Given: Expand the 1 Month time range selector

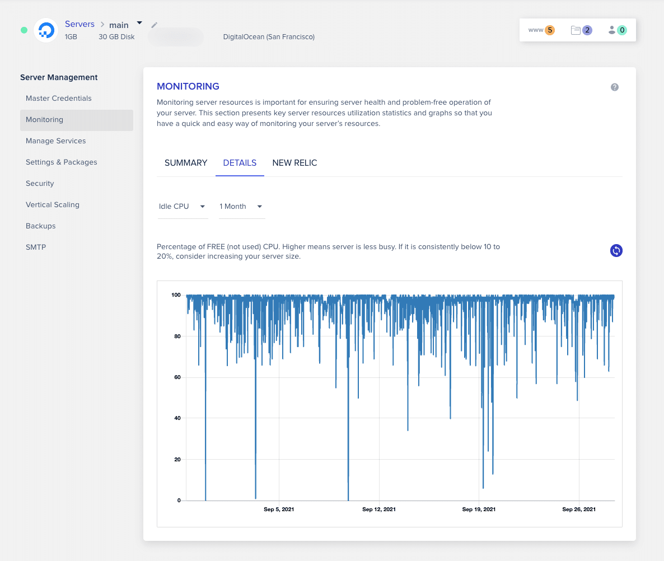Looking at the screenshot, I should point(241,206).
